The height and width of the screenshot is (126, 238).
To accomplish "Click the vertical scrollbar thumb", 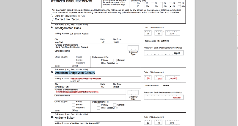I will [x=237, y=48].
